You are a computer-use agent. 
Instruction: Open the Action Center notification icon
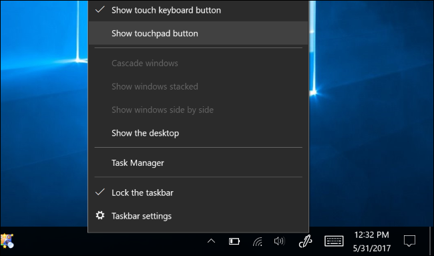click(409, 241)
